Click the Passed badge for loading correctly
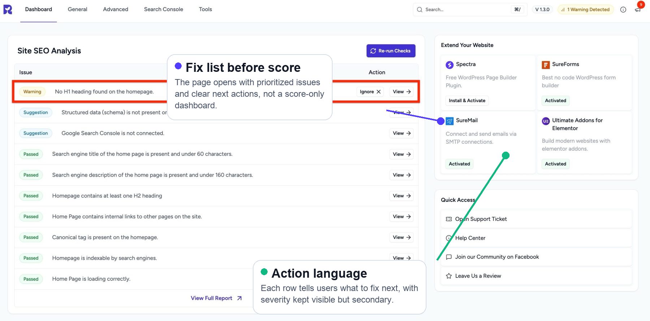The width and height of the screenshot is (650, 321). click(x=31, y=279)
